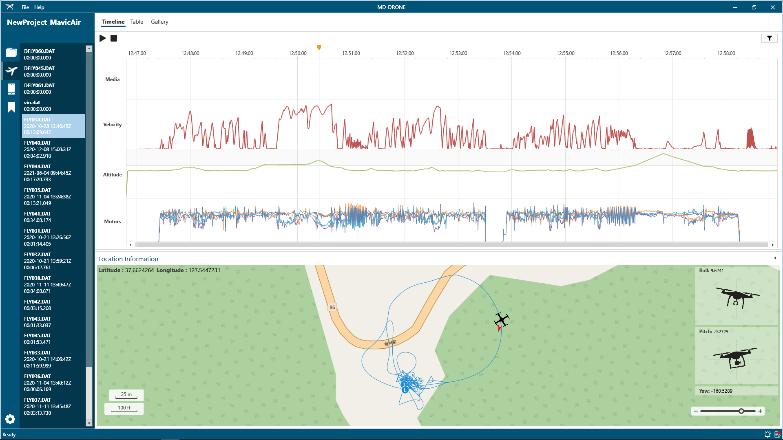
Task: Select FLY036.DAT flight log
Action: click(53, 383)
